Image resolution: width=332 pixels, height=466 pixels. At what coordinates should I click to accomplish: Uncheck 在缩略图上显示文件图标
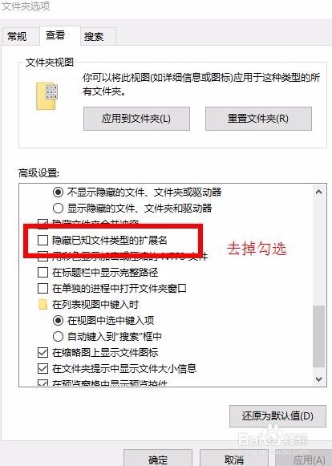coord(43,352)
